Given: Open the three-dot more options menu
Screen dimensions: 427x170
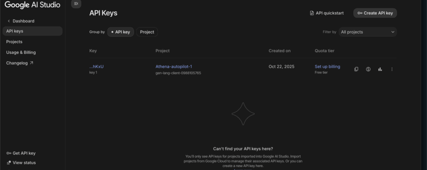Looking at the screenshot, I should 392,69.
